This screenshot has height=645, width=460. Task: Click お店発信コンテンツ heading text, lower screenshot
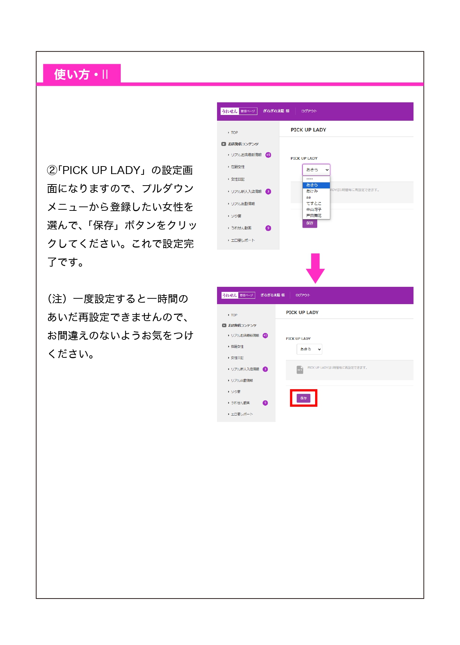click(x=242, y=325)
